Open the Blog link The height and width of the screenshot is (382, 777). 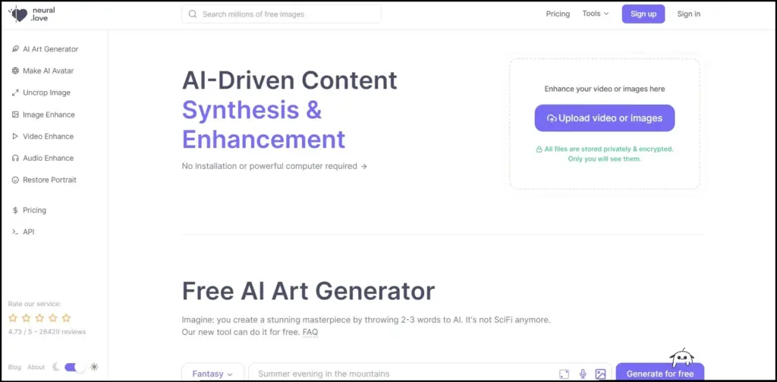point(14,367)
